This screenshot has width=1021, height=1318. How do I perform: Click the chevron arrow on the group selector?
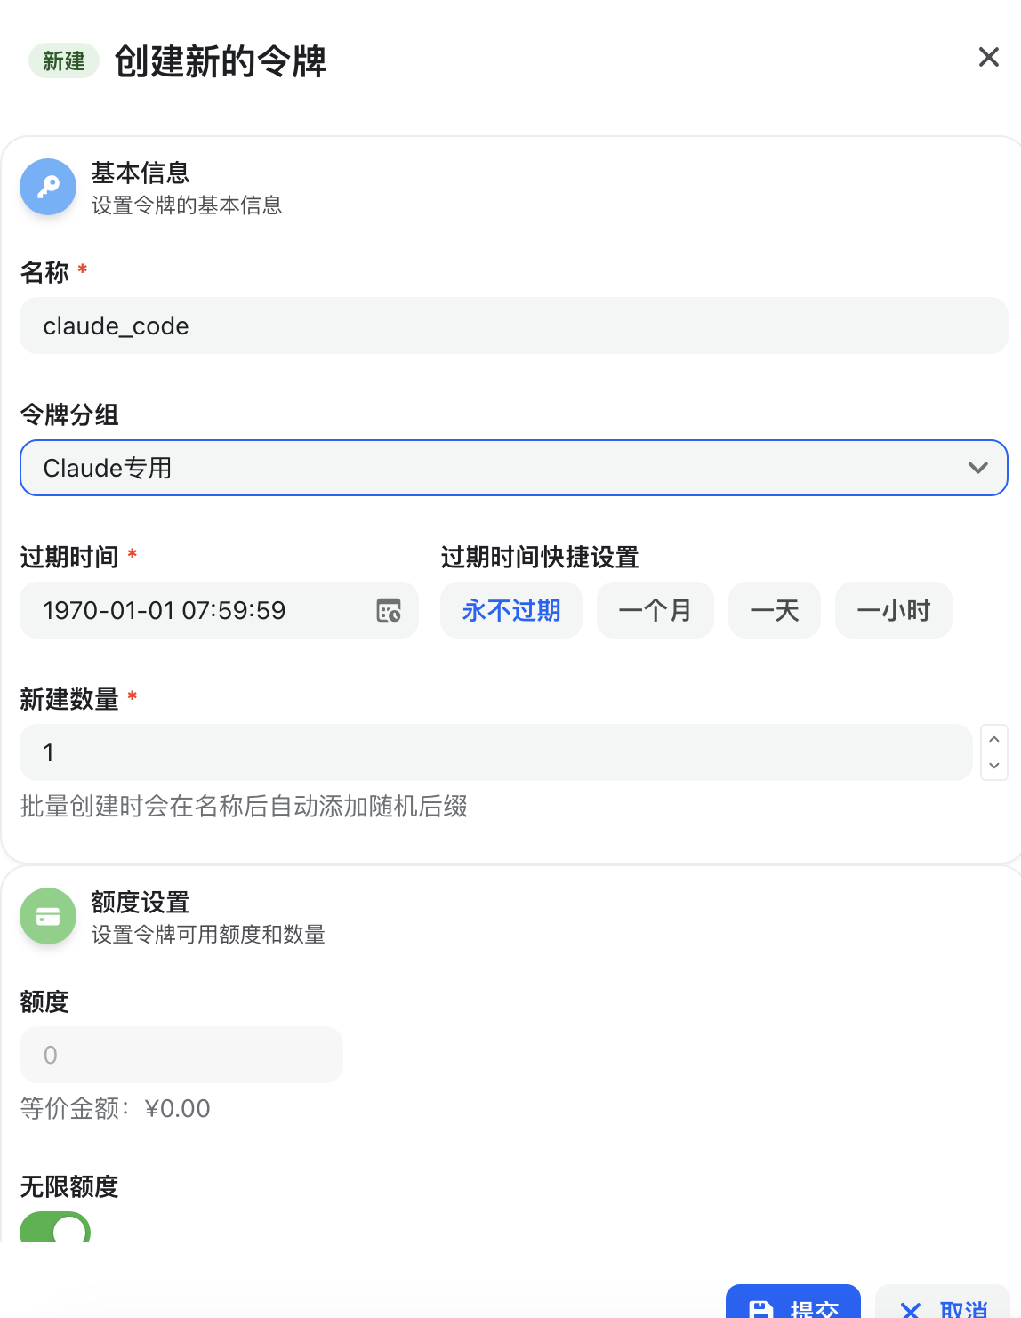click(977, 468)
